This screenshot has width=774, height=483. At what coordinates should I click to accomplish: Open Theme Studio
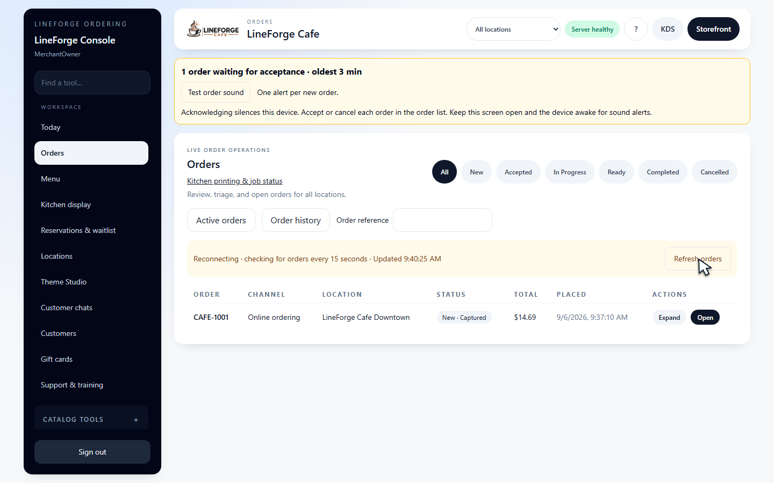91,282
